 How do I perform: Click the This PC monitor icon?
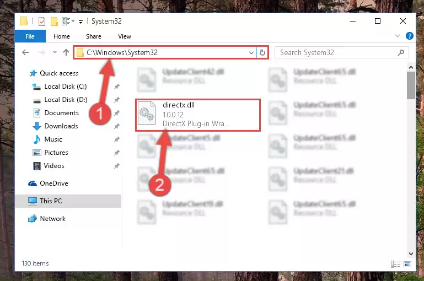(33, 201)
